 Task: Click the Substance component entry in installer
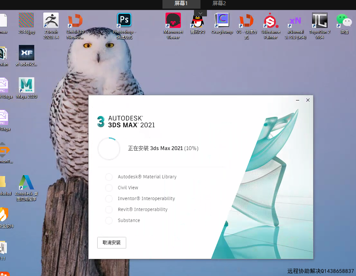pyautogui.click(x=129, y=220)
